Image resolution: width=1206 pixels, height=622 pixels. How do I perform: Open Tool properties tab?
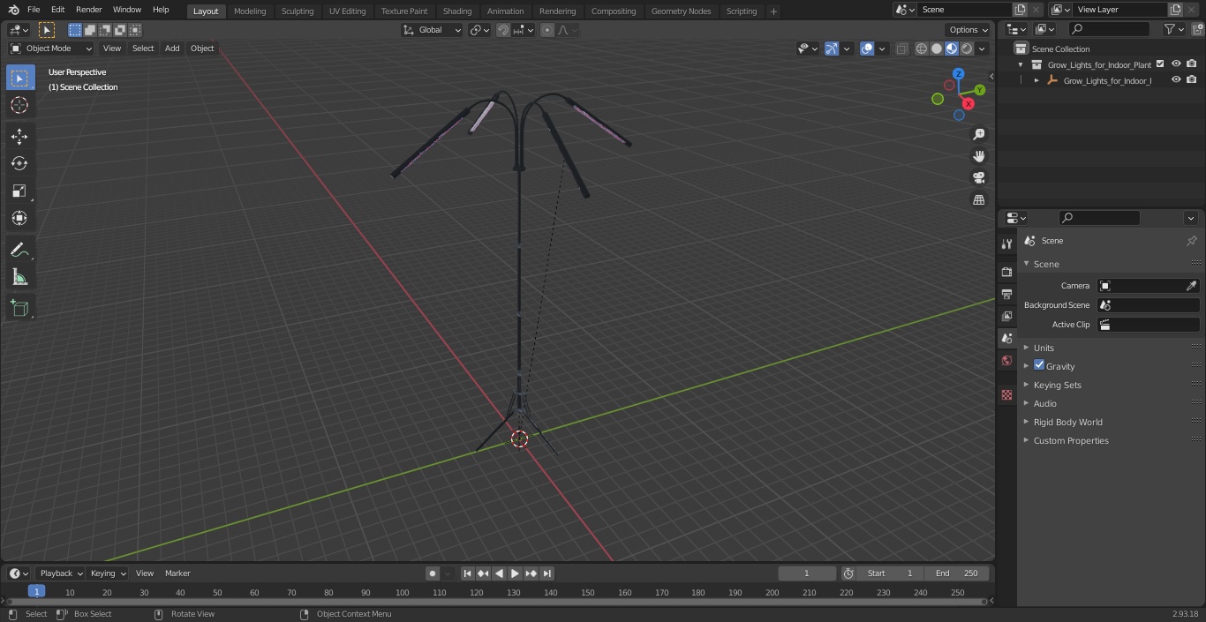click(x=1006, y=244)
